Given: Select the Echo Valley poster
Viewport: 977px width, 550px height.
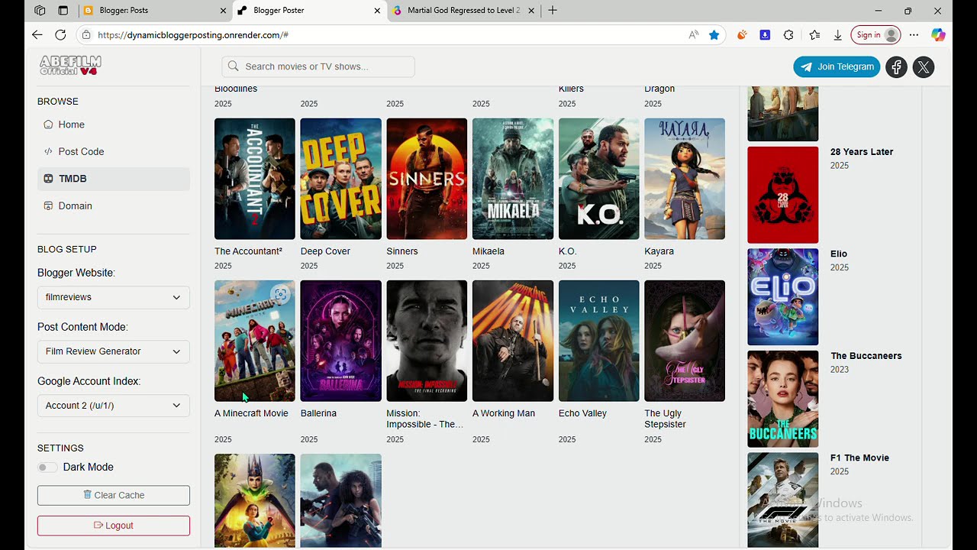Looking at the screenshot, I should point(599,341).
